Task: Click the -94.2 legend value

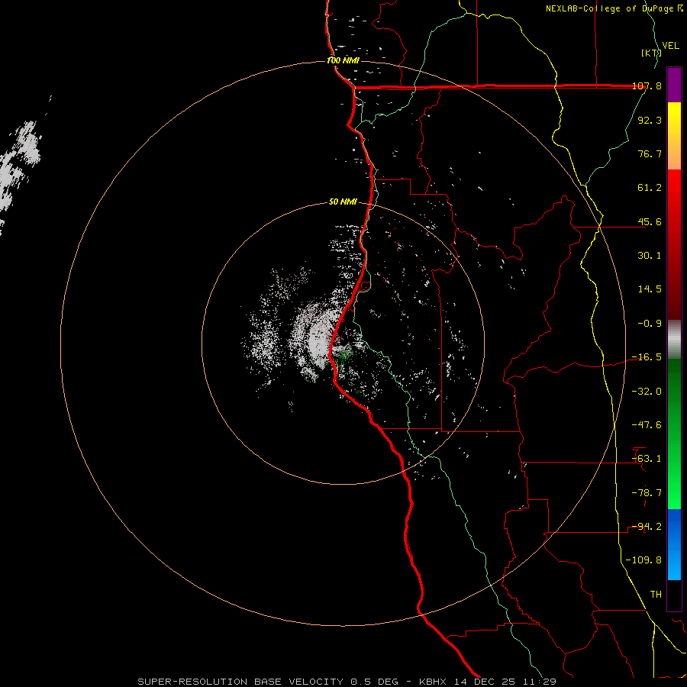Action: (x=647, y=527)
